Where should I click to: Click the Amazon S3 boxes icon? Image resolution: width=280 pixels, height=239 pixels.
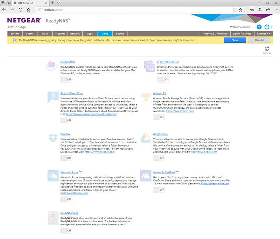point(146,97)
